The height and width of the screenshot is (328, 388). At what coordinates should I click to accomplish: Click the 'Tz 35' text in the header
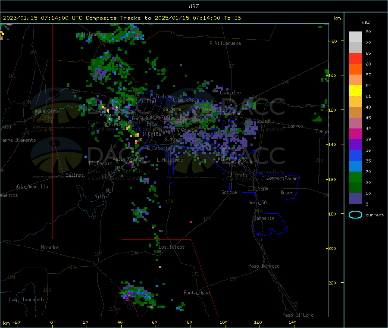232,18
